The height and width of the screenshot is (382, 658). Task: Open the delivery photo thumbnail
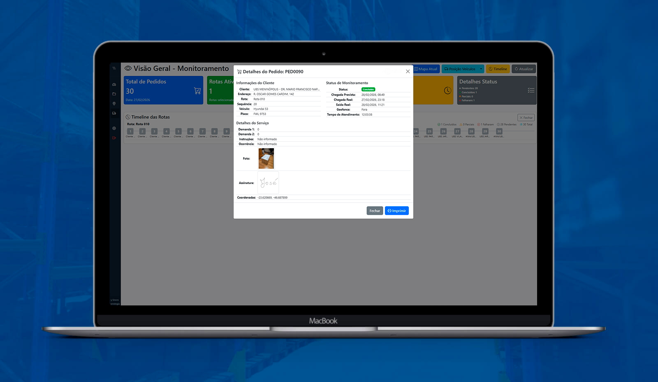(x=266, y=158)
